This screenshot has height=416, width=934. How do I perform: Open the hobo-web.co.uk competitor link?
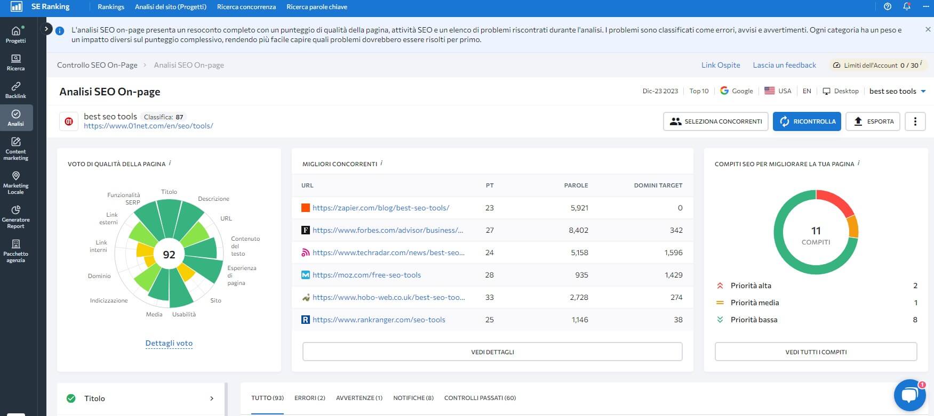tap(389, 297)
